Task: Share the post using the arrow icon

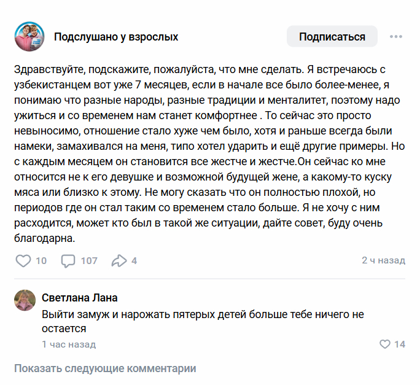Action: click(x=119, y=261)
